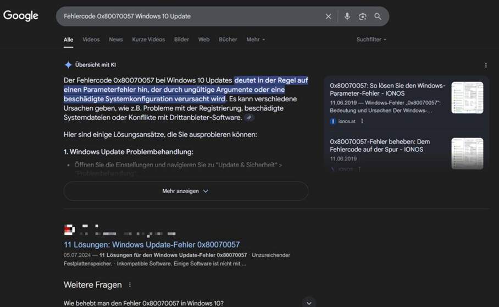Screen dimensions: 499x307
Task: Select the Web tab
Action: pos(204,40)
